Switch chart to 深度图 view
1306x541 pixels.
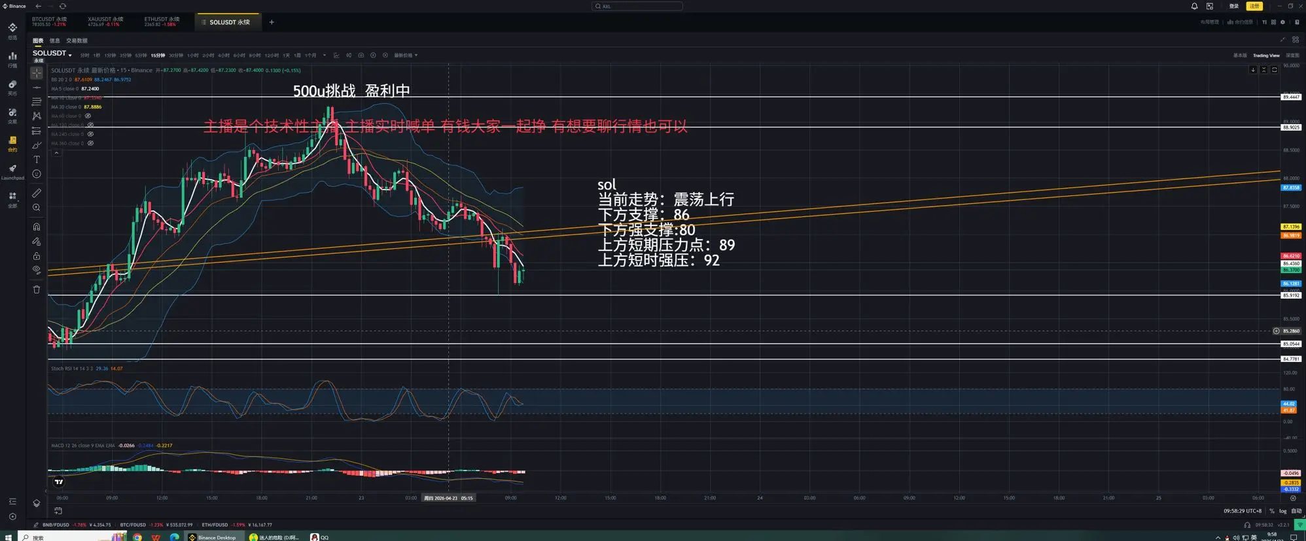[1293, 56]
